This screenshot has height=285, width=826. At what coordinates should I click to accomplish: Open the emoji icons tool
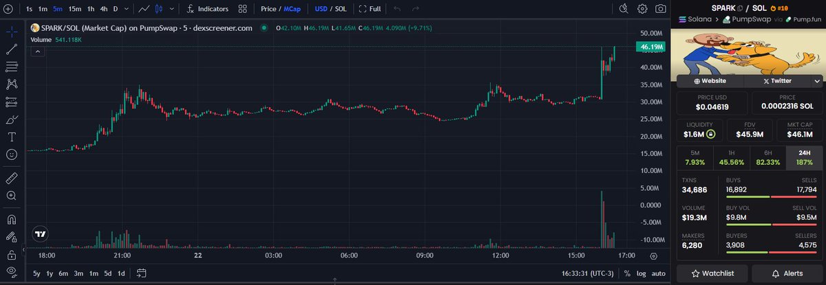click(x=12, y=155)
